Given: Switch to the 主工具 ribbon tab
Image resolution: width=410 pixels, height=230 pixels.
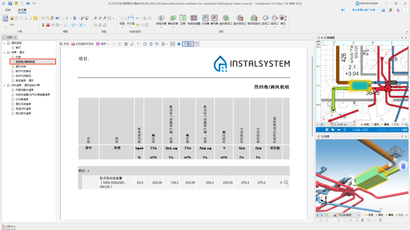Looking at the screenshot, I should pos(22,10).
